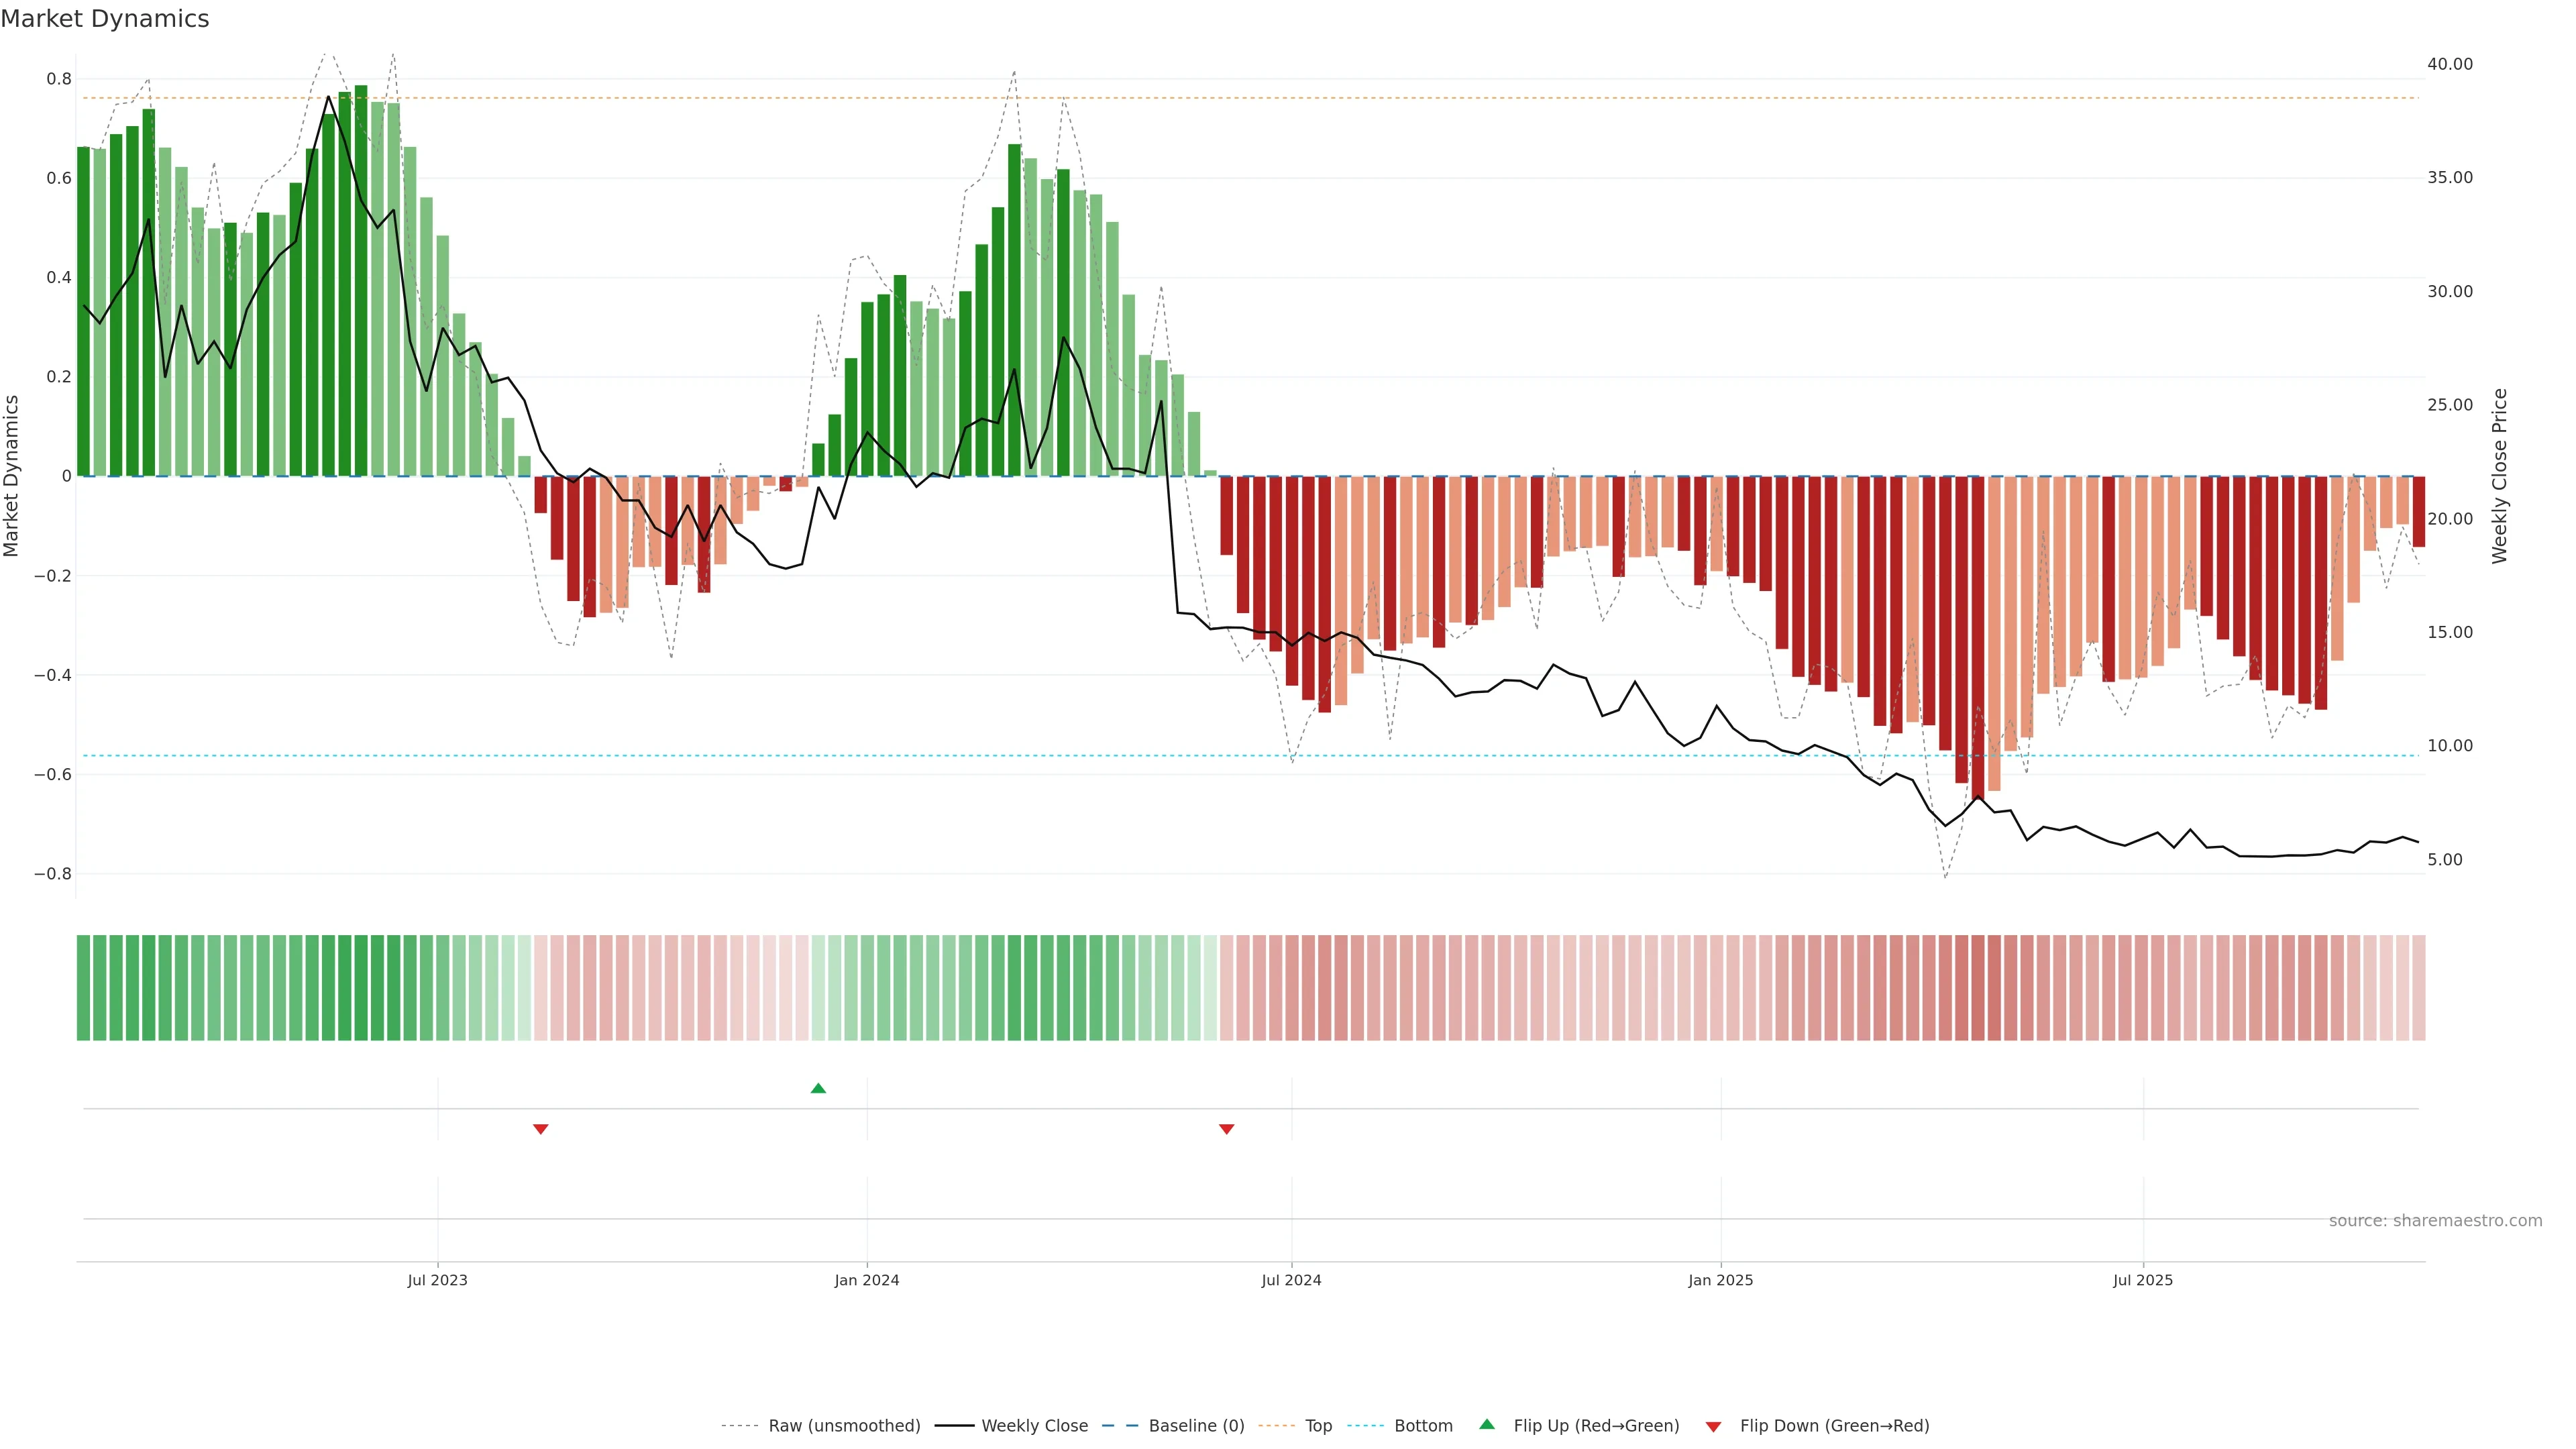
Task: Click the Jul 2023 x-axis label
Action: 437,1280
